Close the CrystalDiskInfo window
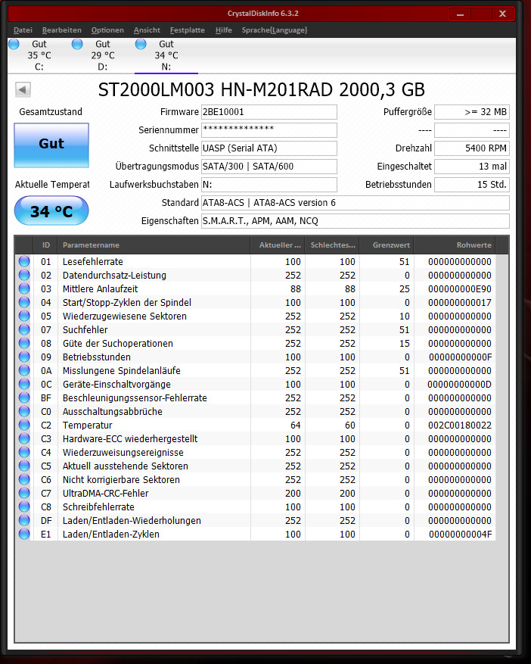 [x=503, y=14]
